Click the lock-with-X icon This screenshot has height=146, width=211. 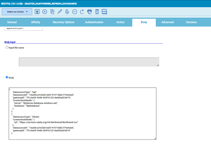[x=67, y=12]
